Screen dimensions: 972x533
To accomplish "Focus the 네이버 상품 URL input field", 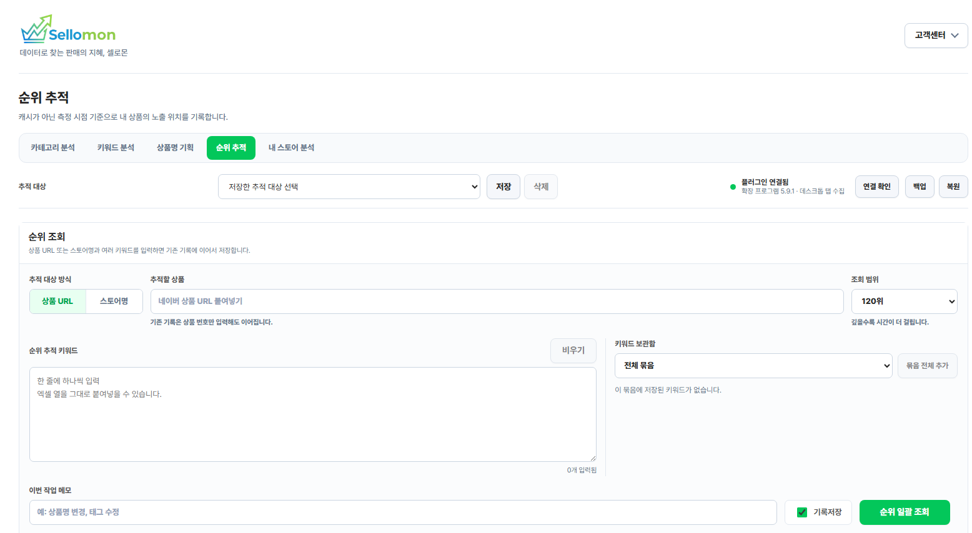I will click(497, 301).
